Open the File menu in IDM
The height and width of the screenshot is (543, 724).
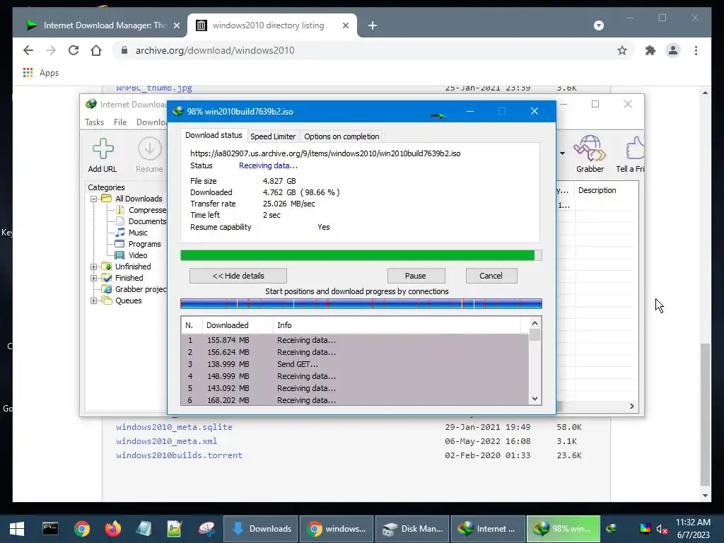pos(120,122)
